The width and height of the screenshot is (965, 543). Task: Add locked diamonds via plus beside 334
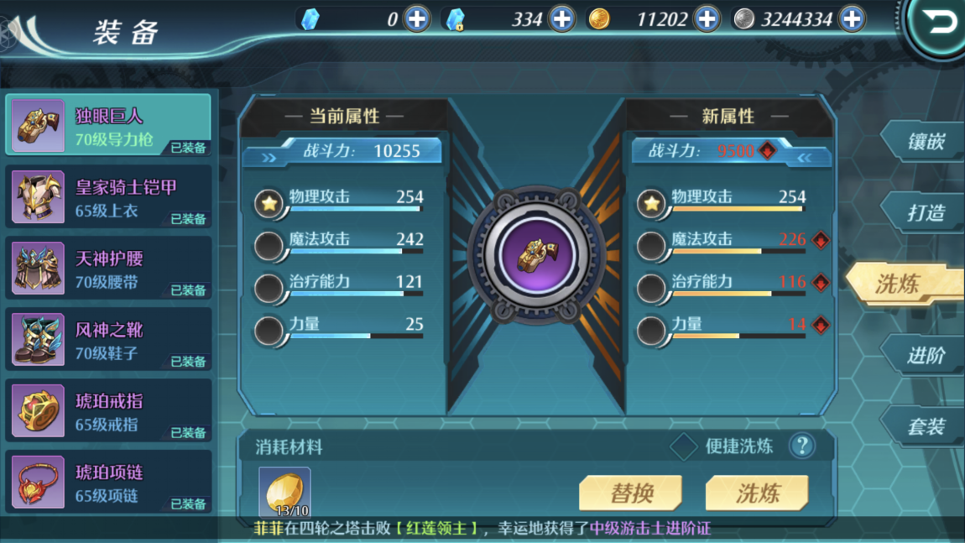[562, 19]
